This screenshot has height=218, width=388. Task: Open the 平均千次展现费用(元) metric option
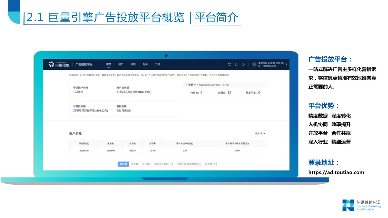click(189, 164)
